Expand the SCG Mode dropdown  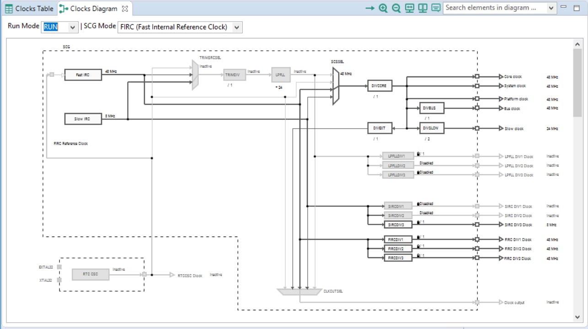(x=236, y=27)
